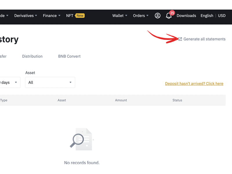Open the NFT menu item
Image resolution: width=232 pixels, height=174 pixels.
(70, 16)
